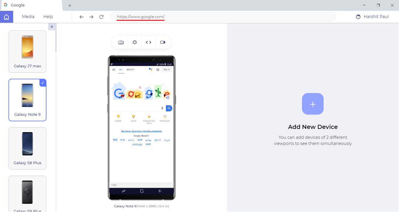Start video recording of the device
The width and height of the screenshot is (399, 212).
[163, 42]
